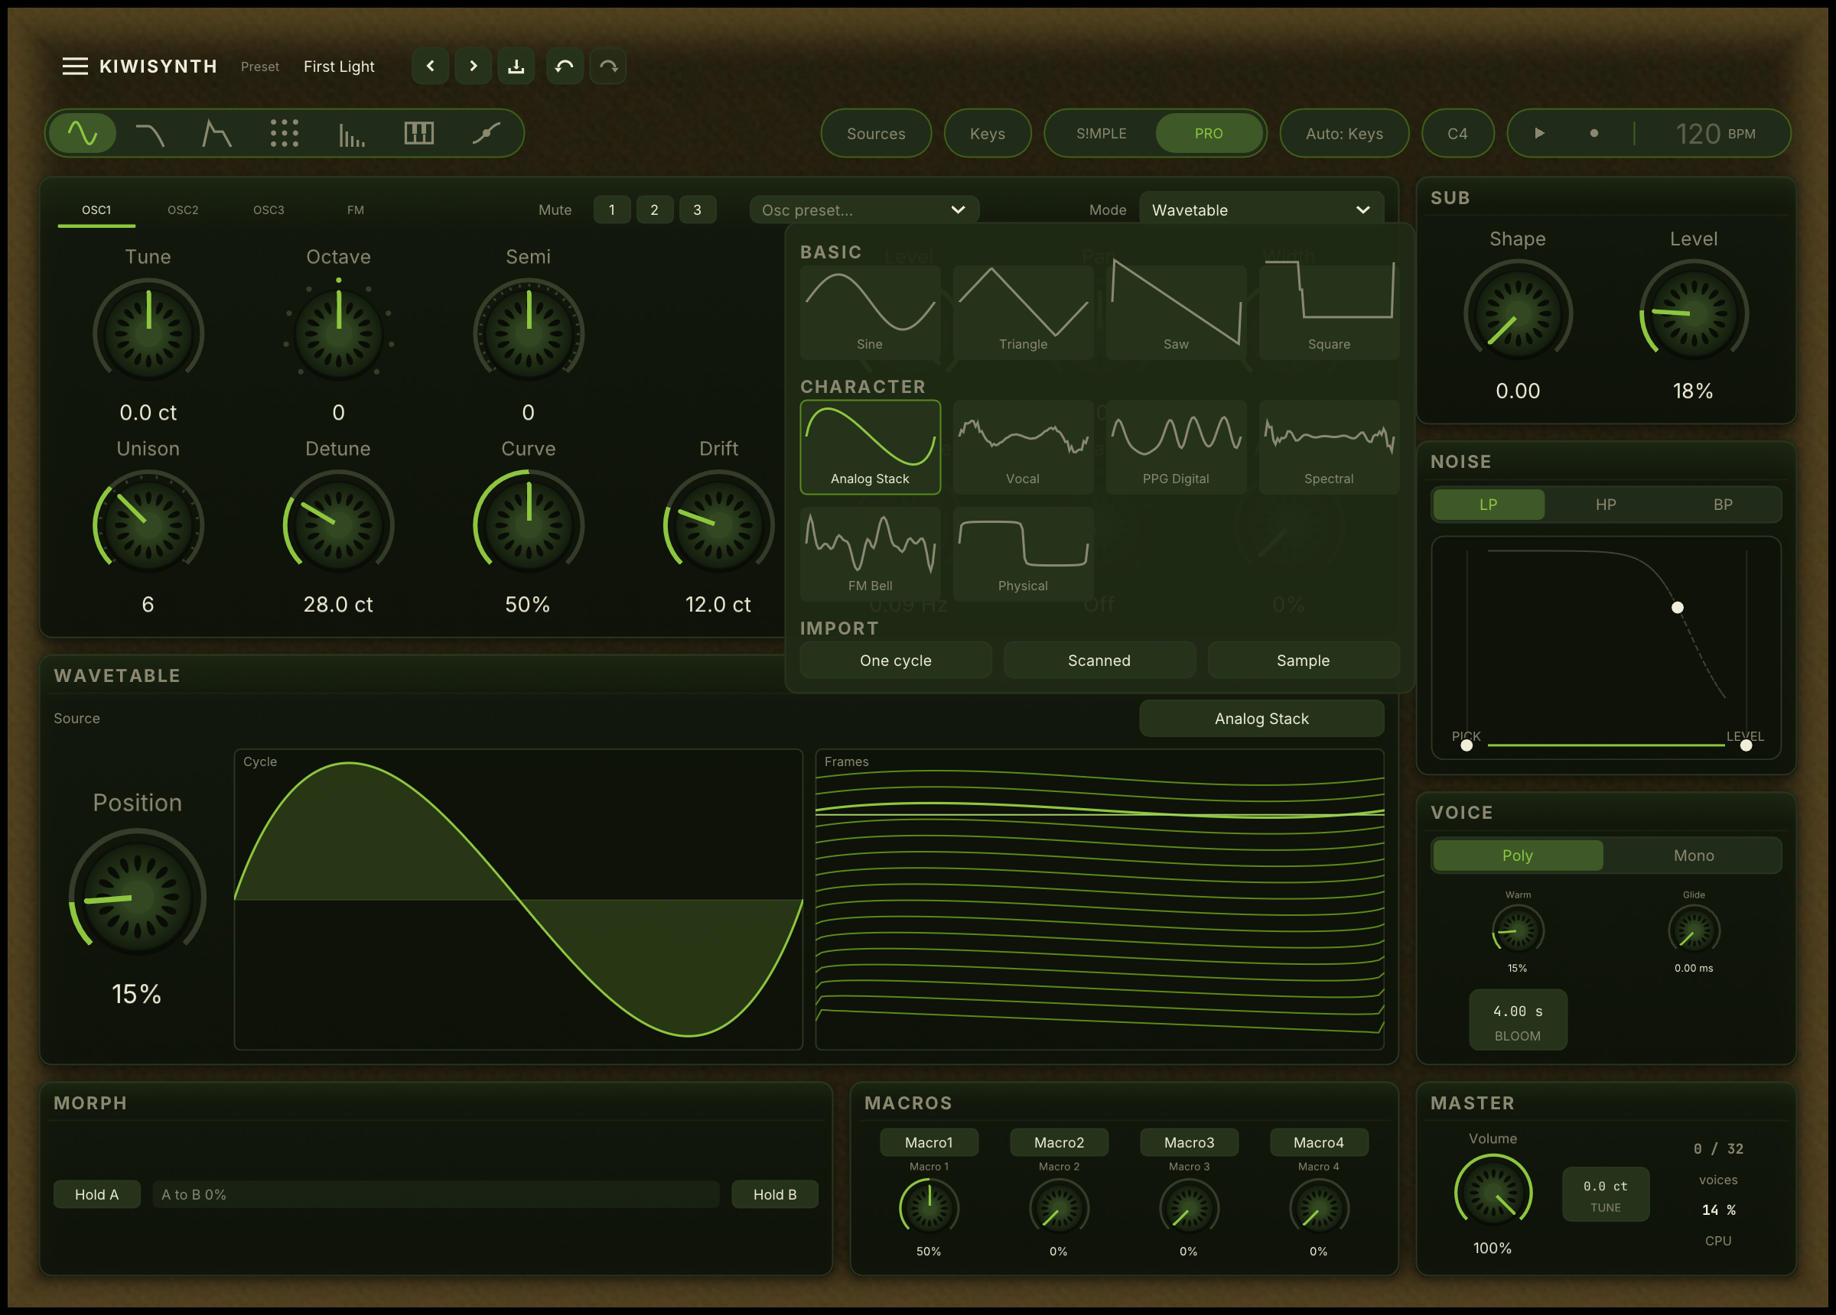
Task: Open the C4 root note selector
Action: point(1457,133)
